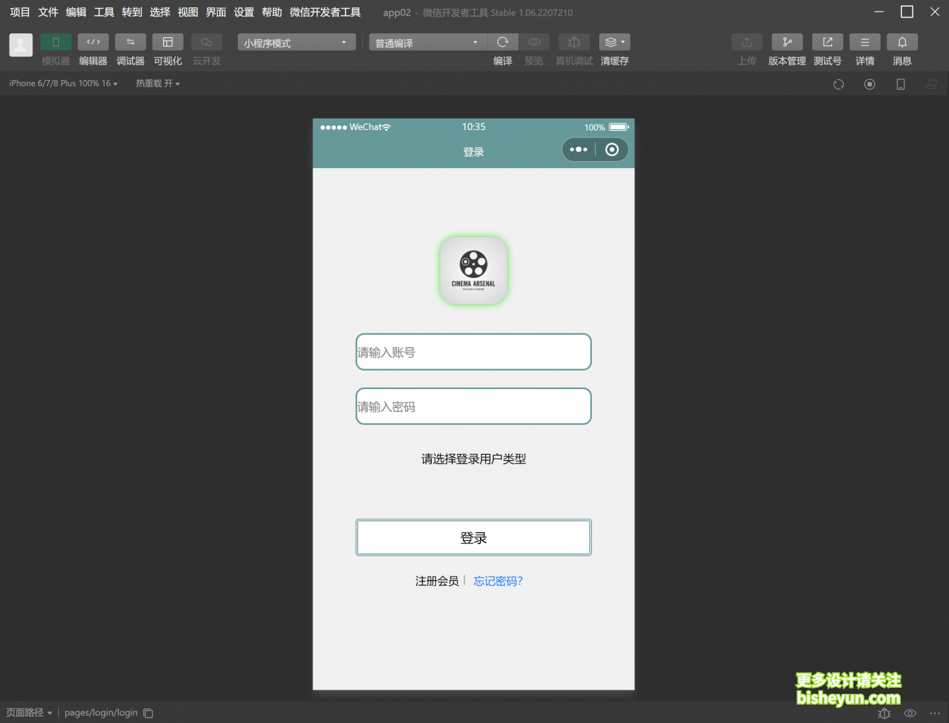Image resolution: width=949 pixels, height=723 pixels.
Task: Focus the account input field
Action: (x=474, y=352)
